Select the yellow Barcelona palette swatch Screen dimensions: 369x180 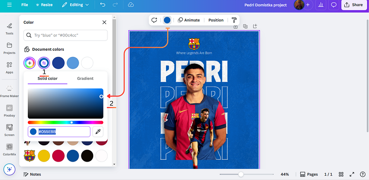click(x=44, y=156)
